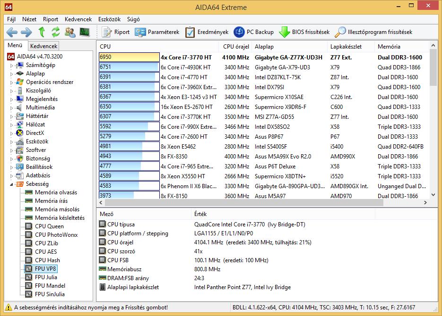Open FPU Mandel benchmark

(50, 285)
